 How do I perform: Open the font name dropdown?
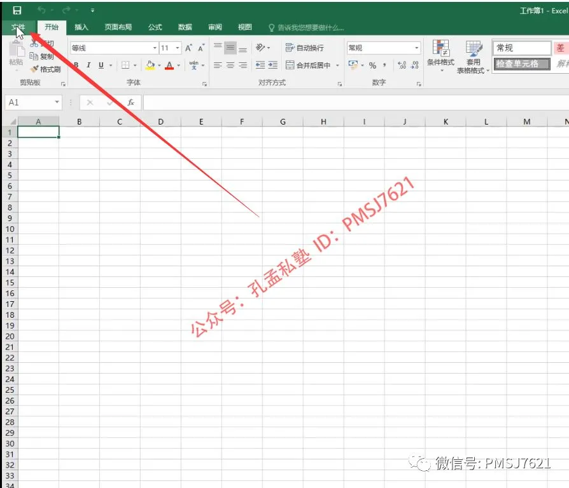coord(155,48)
